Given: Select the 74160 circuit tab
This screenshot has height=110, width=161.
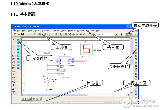Looking at the screenshot, I should click(x=26, y=99).
